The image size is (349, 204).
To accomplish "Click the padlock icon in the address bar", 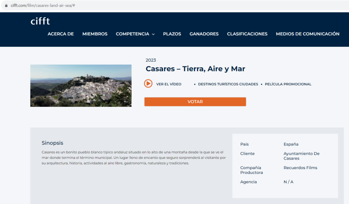I will pos(6,5).
